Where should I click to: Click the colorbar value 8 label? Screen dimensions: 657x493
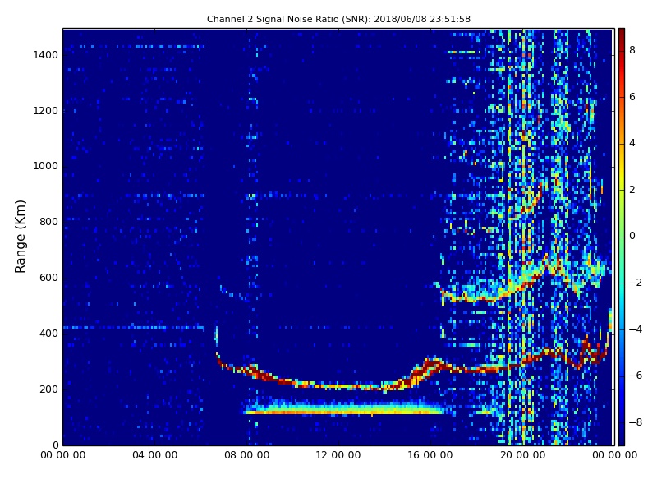click(x=632, y=50)
